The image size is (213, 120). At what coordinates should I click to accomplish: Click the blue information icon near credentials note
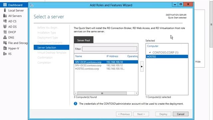[76, 104]
